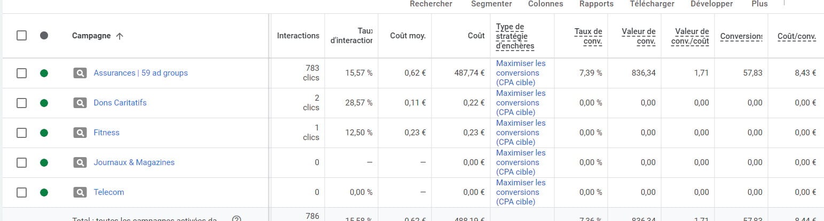Open green status dropdown for Fitness campaign
Viewport: 824px width, 221px height.
click(x=44, y=133)
